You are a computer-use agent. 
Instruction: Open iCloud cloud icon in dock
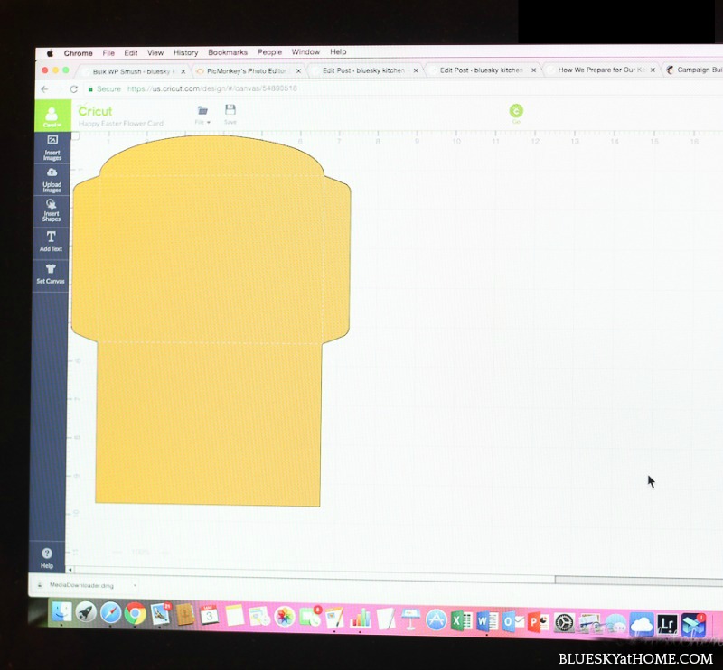(642, 624)
